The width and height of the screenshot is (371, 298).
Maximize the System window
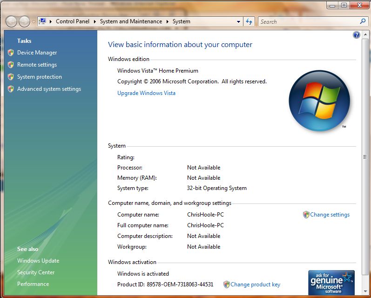click(x=344, y=5)
